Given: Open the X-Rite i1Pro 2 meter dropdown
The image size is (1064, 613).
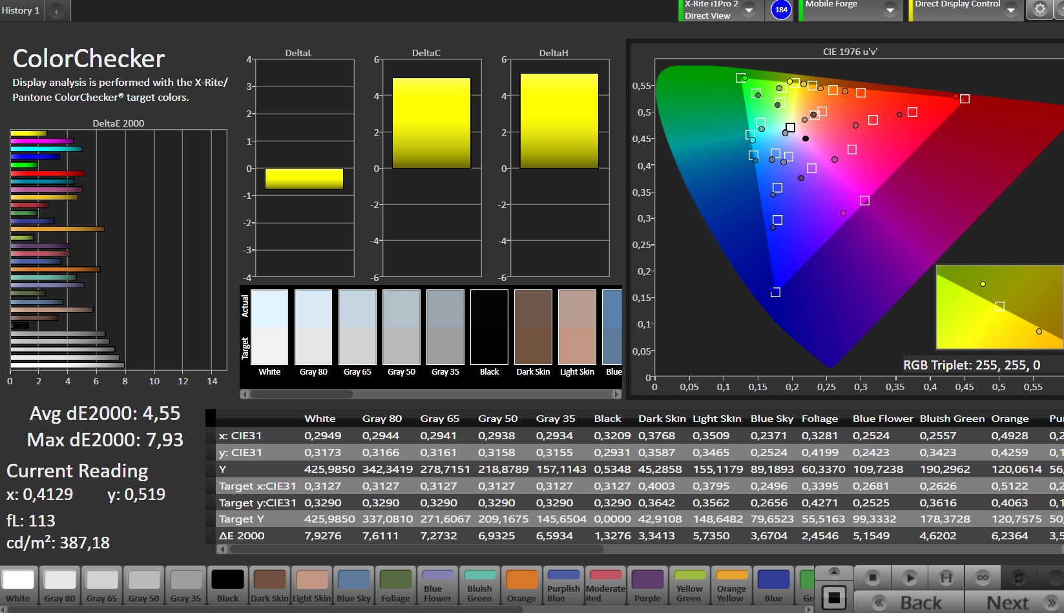Looking at the screenshot, I should tap(749, 10).
